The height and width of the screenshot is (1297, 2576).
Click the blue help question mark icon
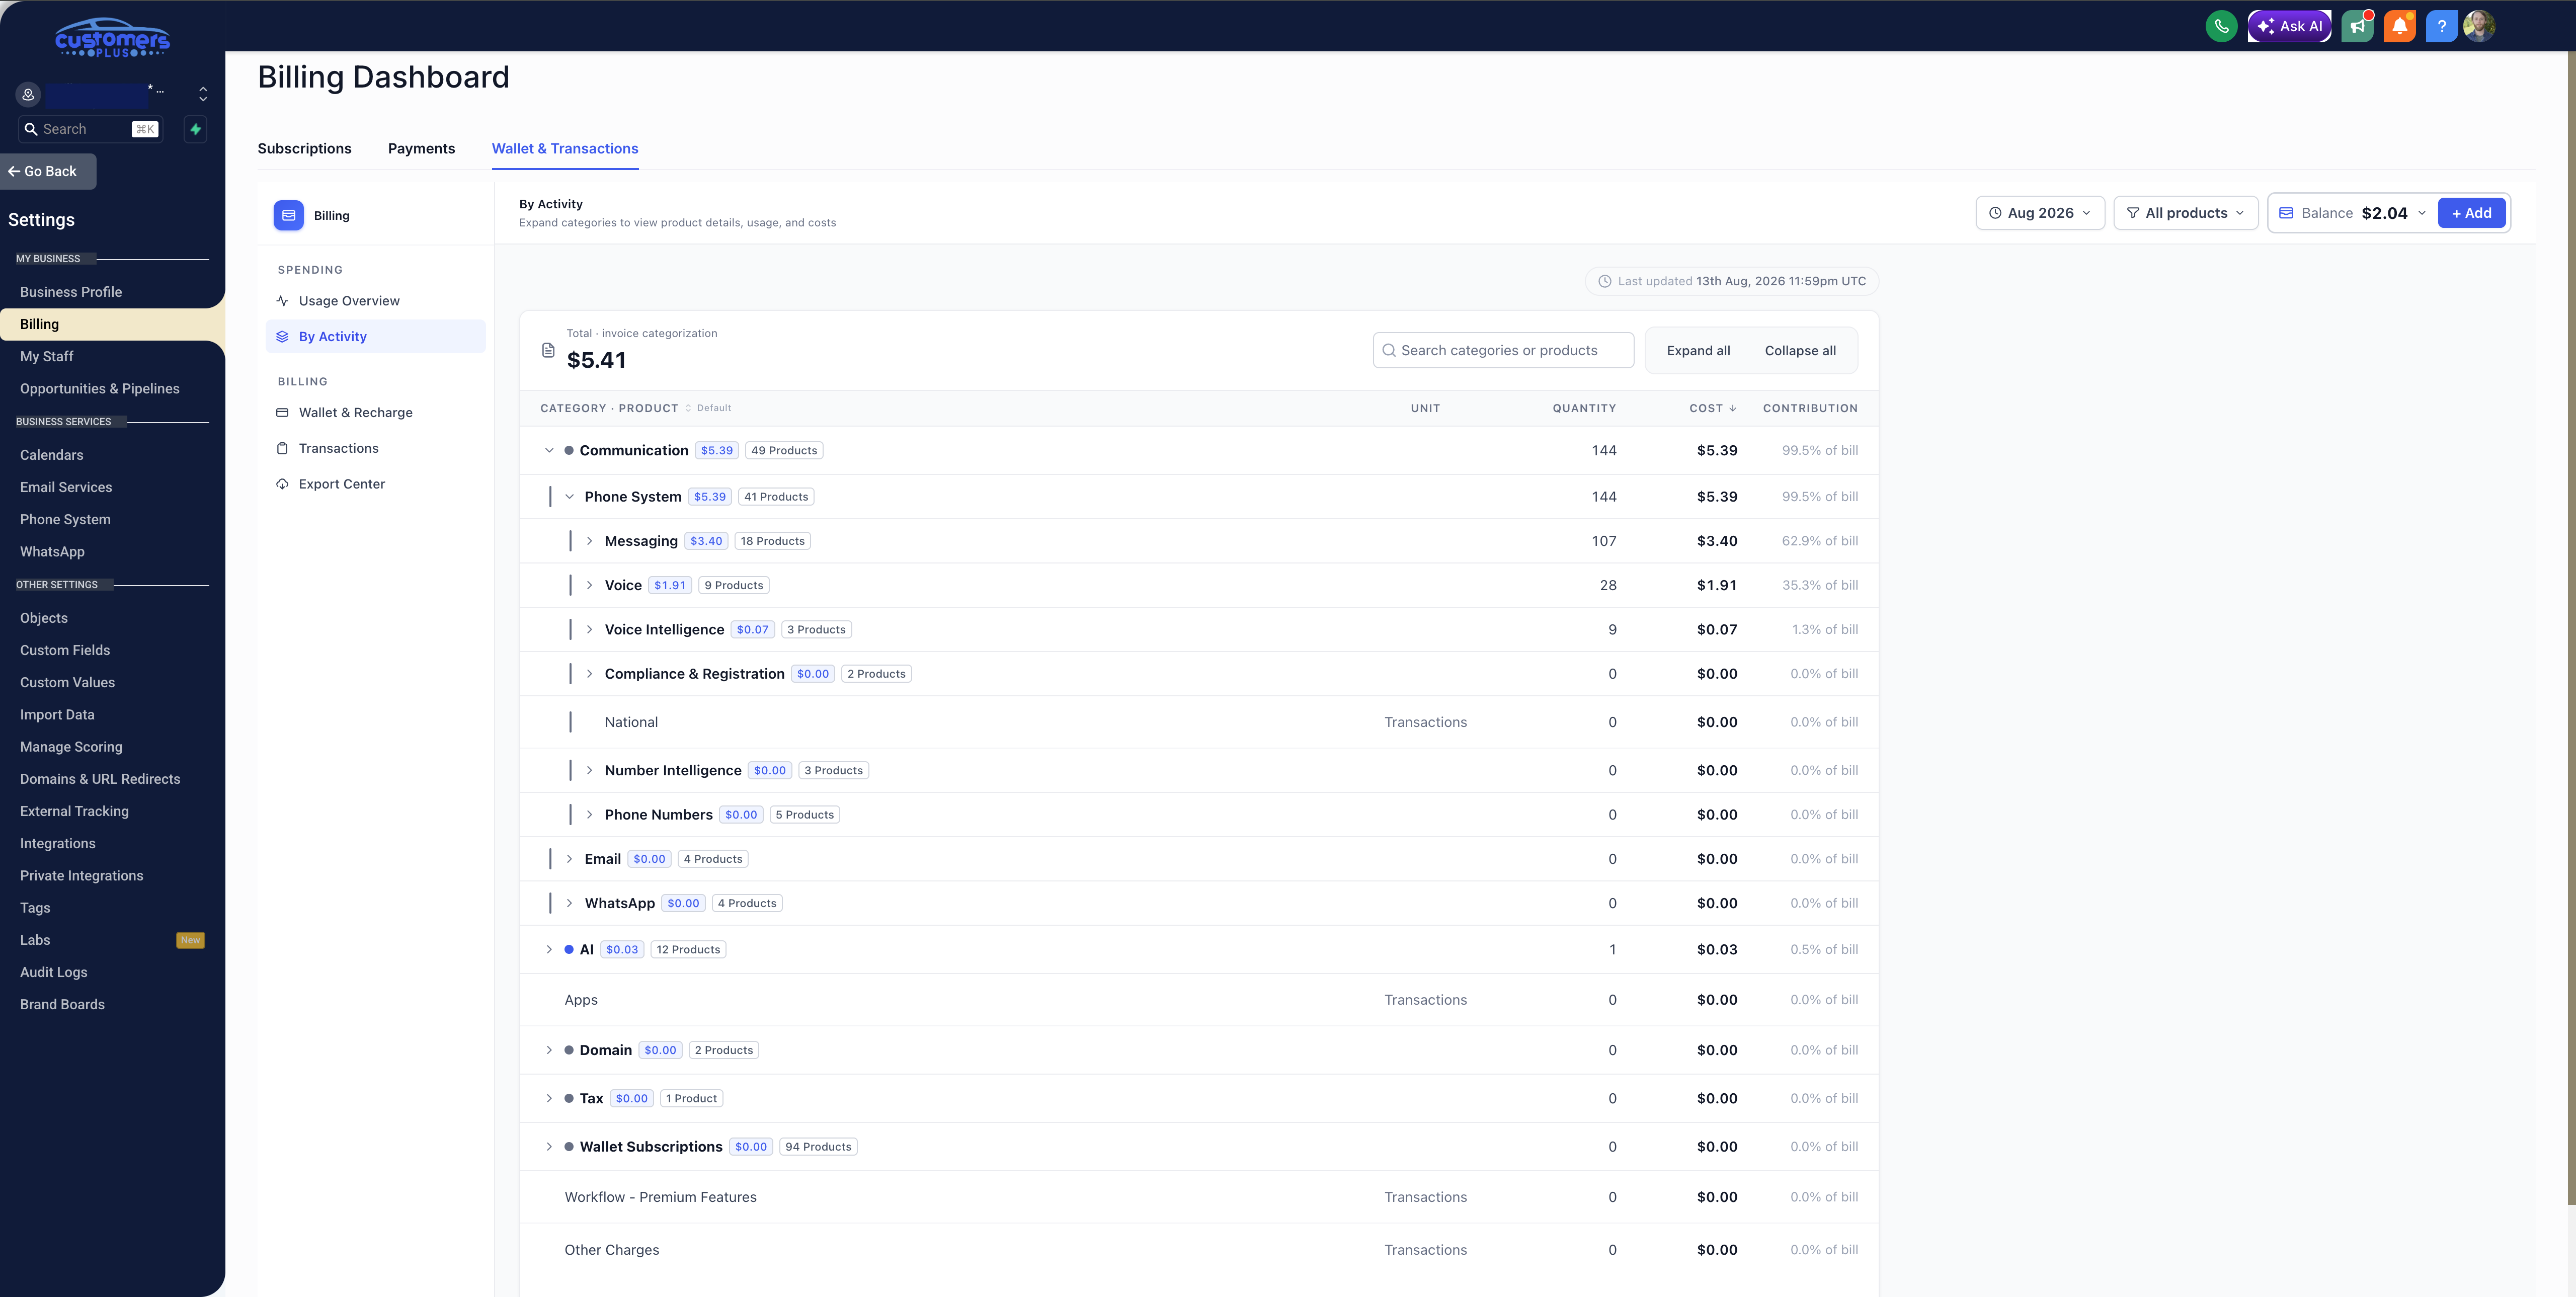(2441, 26)
